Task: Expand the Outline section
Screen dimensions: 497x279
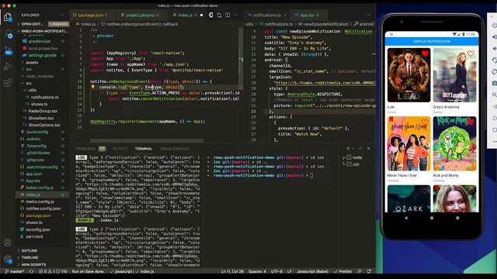Action: pyautogui.click(x=43, y=250)
